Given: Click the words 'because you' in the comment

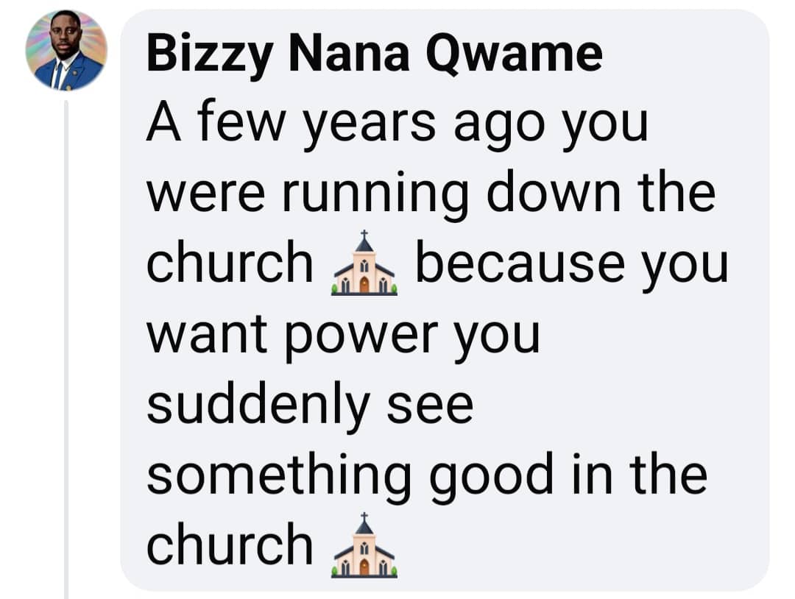Looking at the screenshot, I should pyautogui.click(x=572, y=263).
